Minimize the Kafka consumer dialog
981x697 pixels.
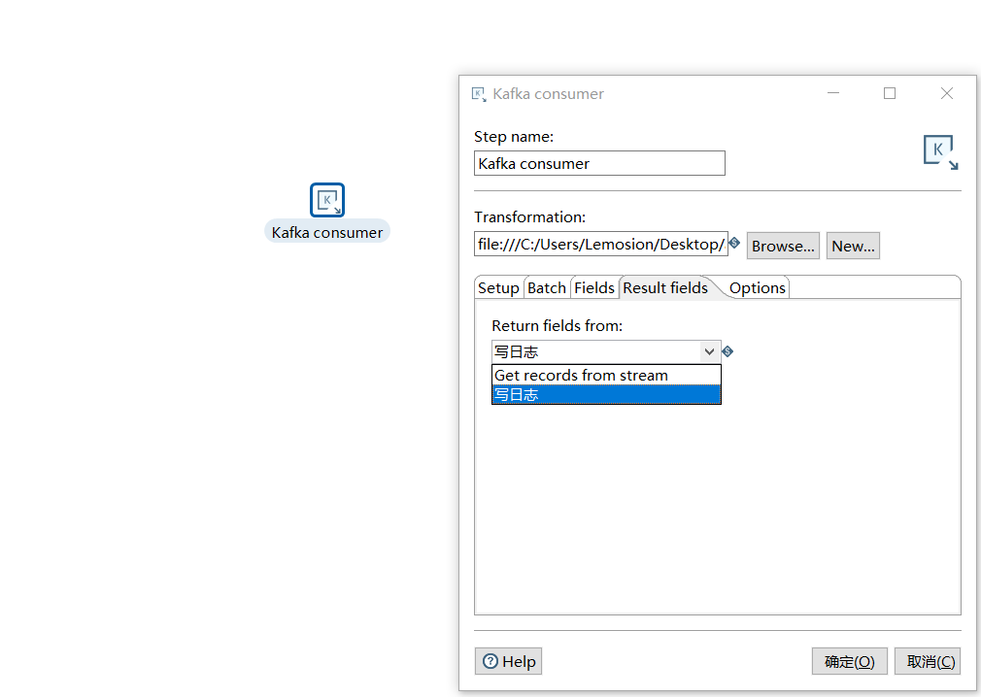tap(833, 93)
